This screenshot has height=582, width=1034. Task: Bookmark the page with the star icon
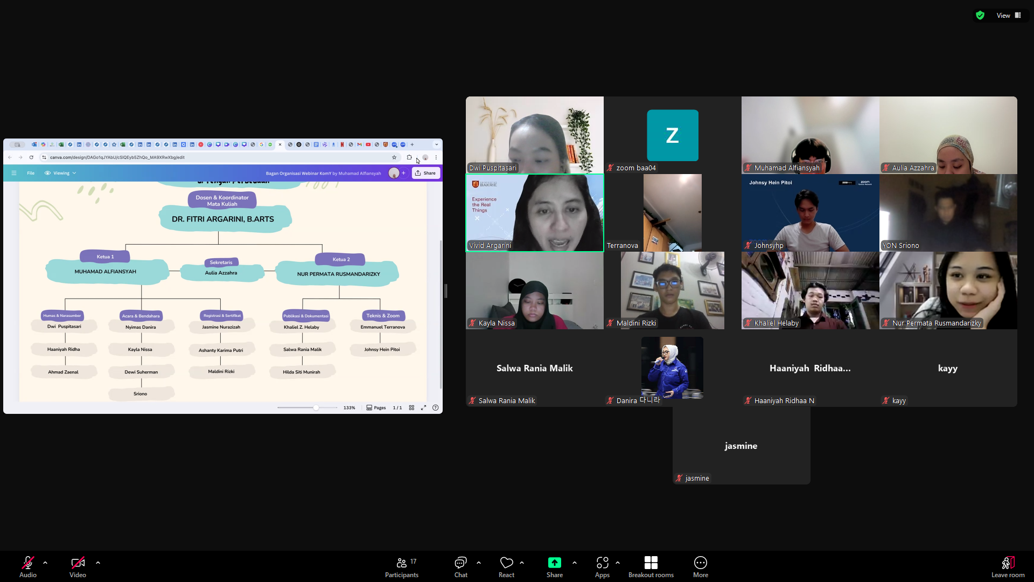394,157
